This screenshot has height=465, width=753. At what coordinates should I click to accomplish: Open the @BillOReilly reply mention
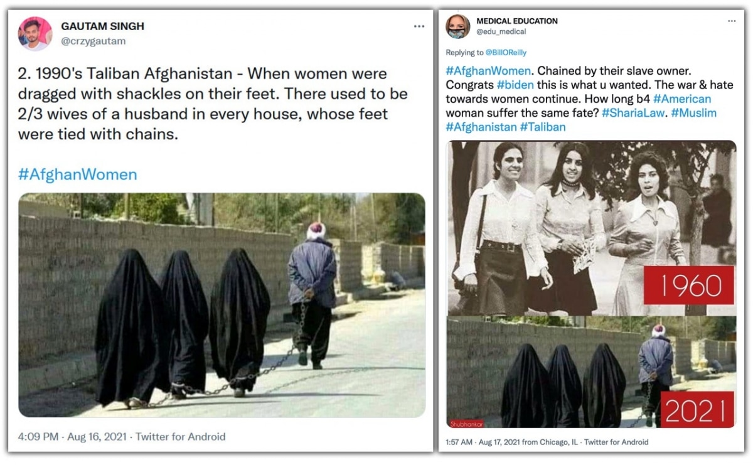[x=505, y=53]
